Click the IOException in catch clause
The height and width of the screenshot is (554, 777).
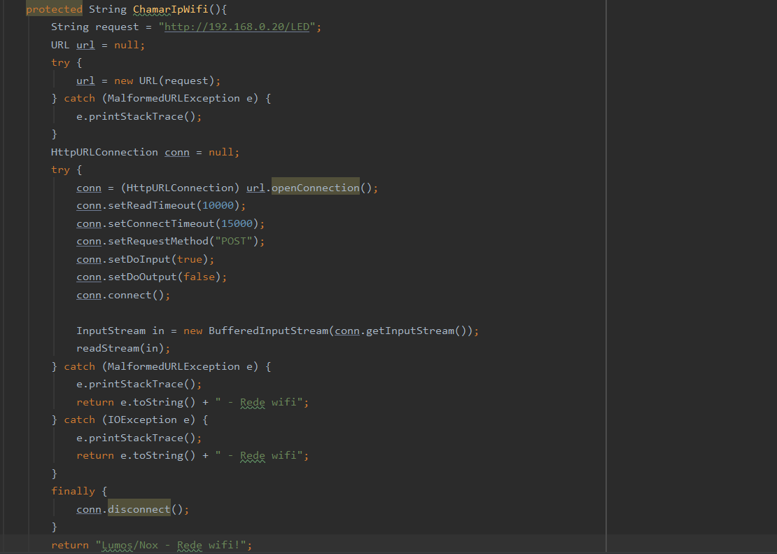(142, 420)
